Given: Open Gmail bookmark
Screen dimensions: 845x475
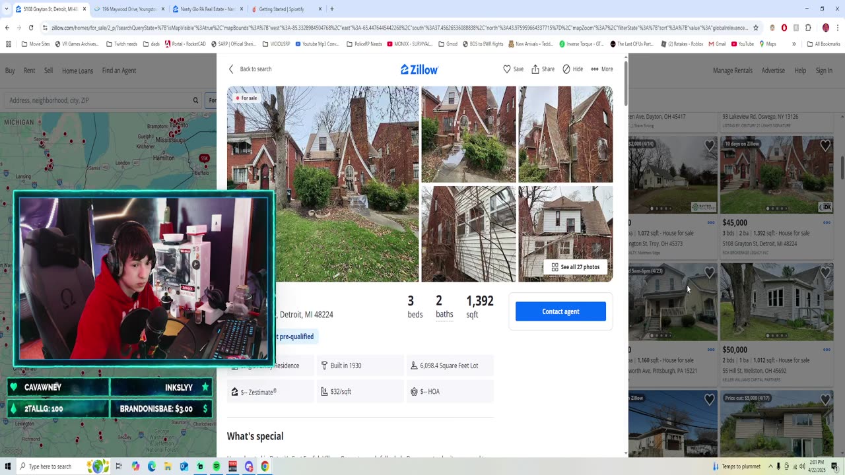Looking at the screenshot, I should point(718,44).
